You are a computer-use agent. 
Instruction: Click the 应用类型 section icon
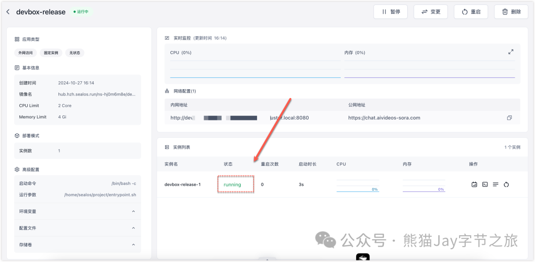click(x=17, y=39)
